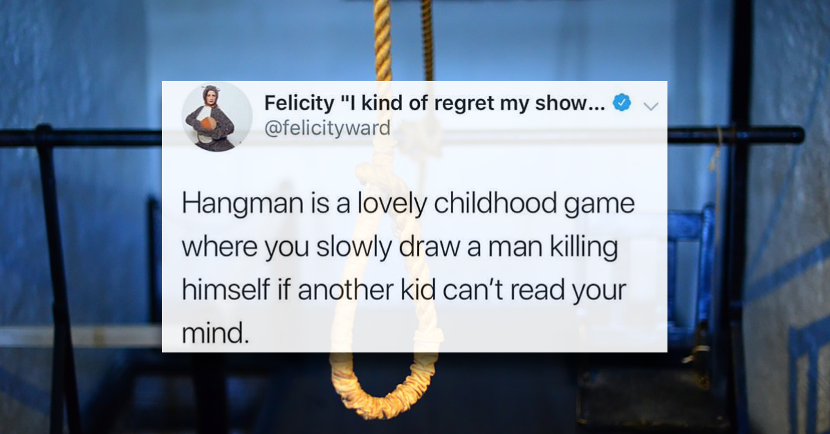This screenshot has width=830, height=434.
Task: Select the display name Felicity "I kind of regret my show...
Action: pyautogui.click(x=436, y=104)
